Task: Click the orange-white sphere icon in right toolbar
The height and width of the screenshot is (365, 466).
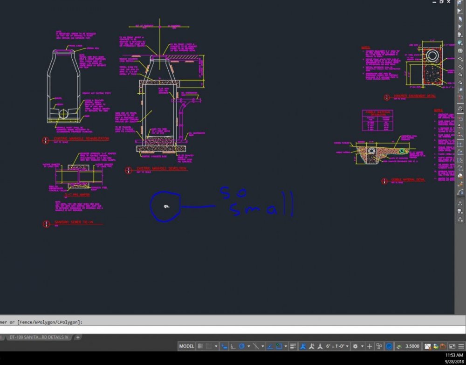Action: 460,176
